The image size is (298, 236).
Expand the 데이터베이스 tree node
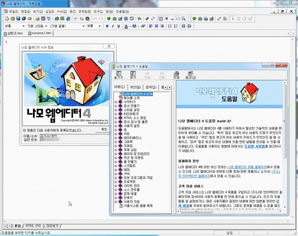tap(116, 138)
